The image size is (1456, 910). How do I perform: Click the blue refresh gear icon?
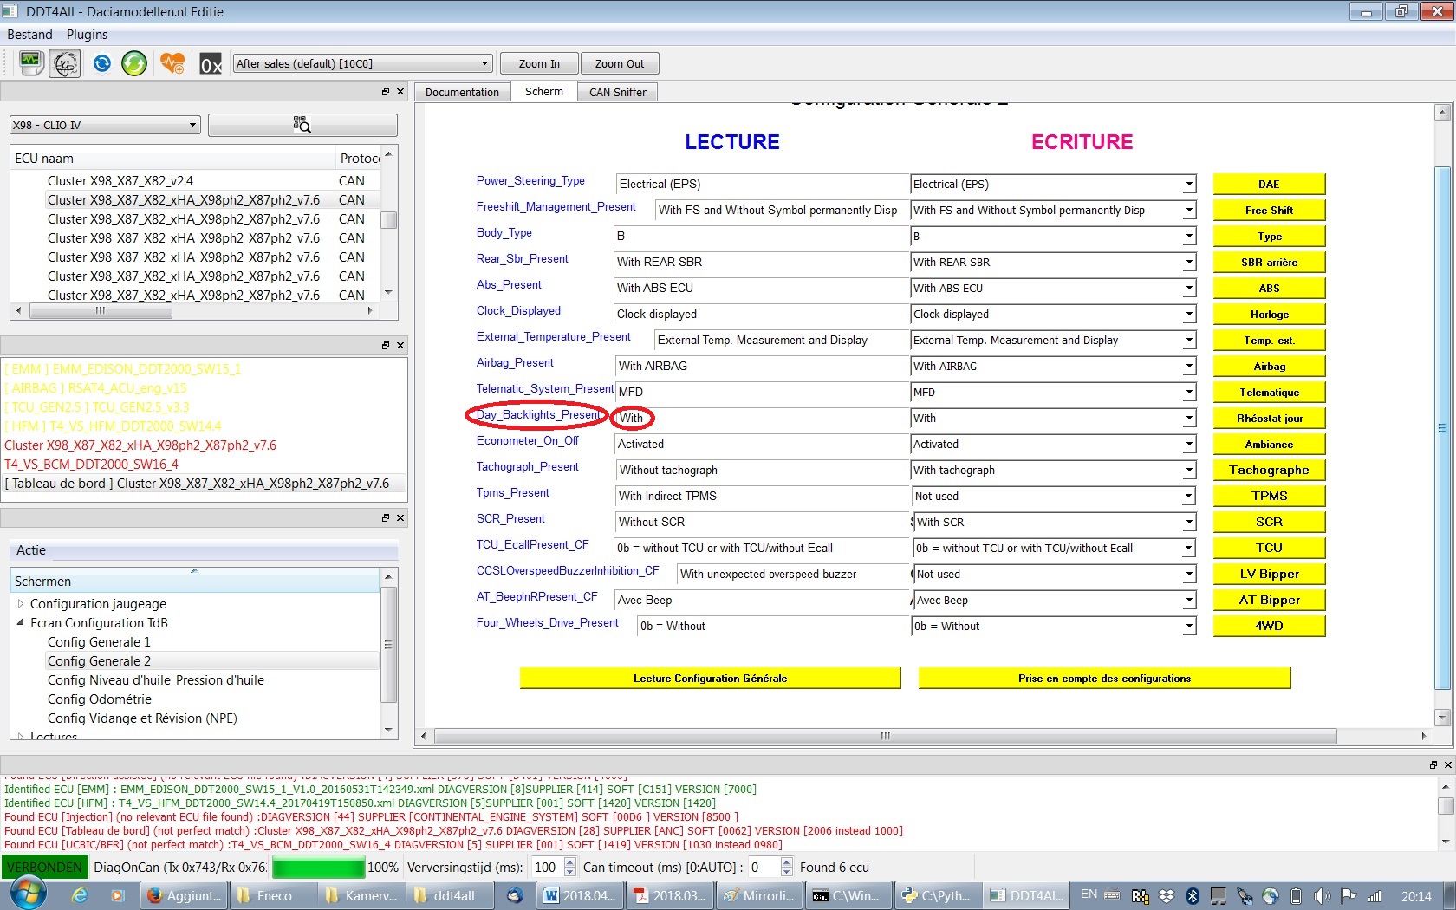point(101,63)
